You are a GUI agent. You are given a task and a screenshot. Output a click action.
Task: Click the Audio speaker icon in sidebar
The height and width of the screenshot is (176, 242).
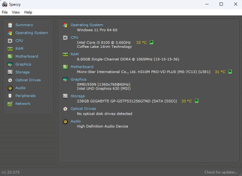click(x=10, y=88)
